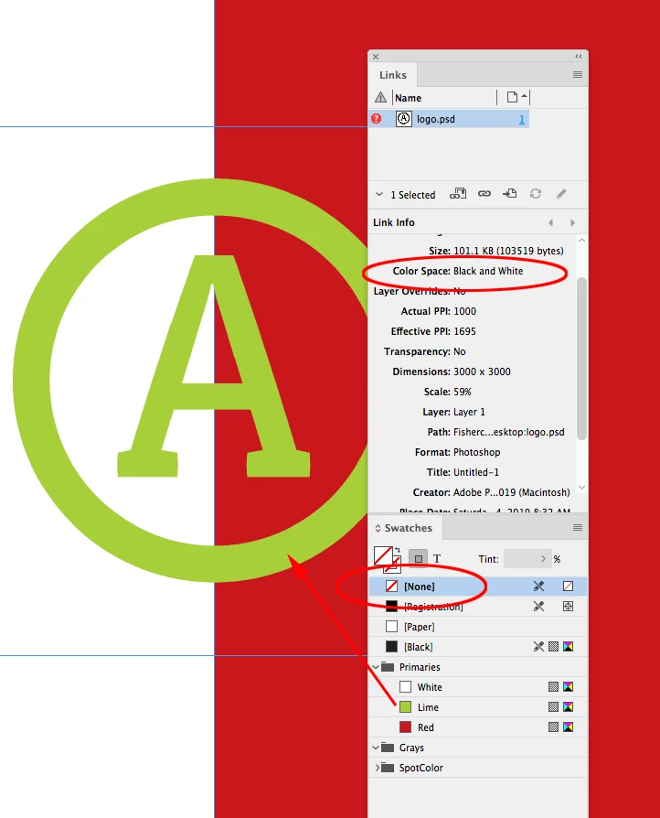Click the Path value Fisherc...esktop:logo.psd

click(509, 432)
